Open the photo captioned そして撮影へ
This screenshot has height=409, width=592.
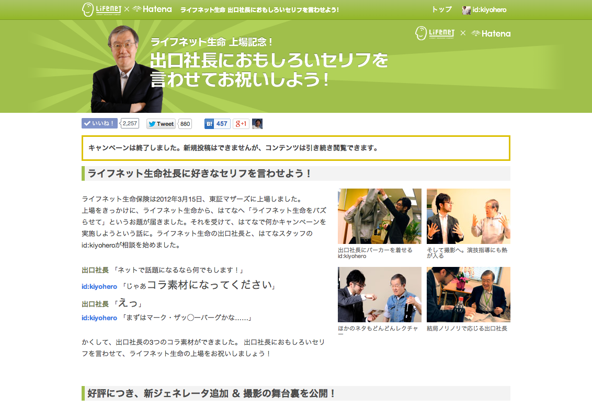point(469,216)
